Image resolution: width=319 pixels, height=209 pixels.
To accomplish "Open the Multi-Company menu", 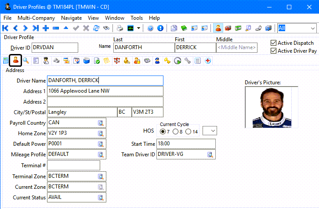I will (36, 18).
